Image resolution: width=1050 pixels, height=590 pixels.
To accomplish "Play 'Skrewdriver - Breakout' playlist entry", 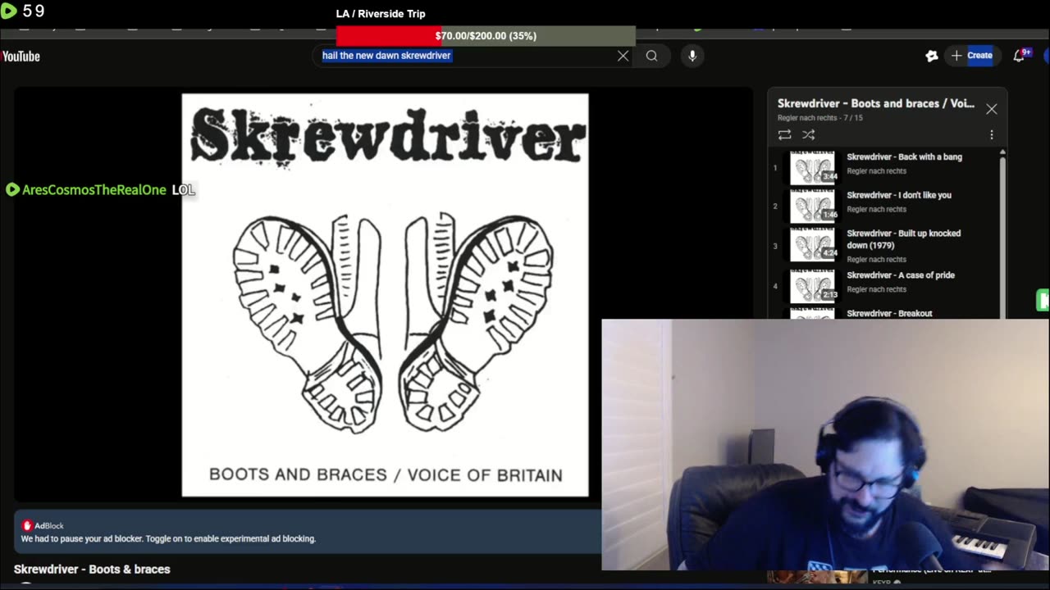I will click(x=889, y=313).
